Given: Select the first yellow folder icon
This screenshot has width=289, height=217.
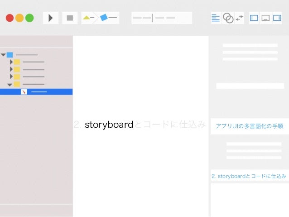Looking at the screenshot, I should pyautogui.click(x=17, y=62).
